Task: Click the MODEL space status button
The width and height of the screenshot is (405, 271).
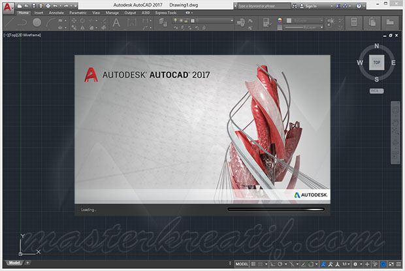Action: 242,264
